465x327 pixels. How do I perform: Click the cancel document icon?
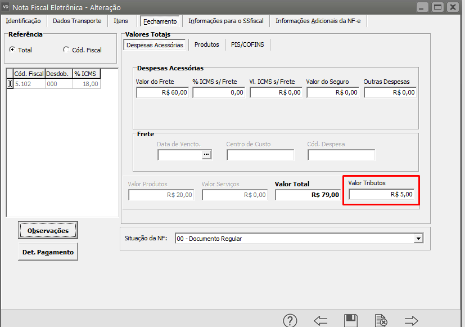tap(381, 321)
